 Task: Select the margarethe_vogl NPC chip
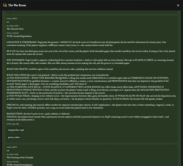click(16, 130)
